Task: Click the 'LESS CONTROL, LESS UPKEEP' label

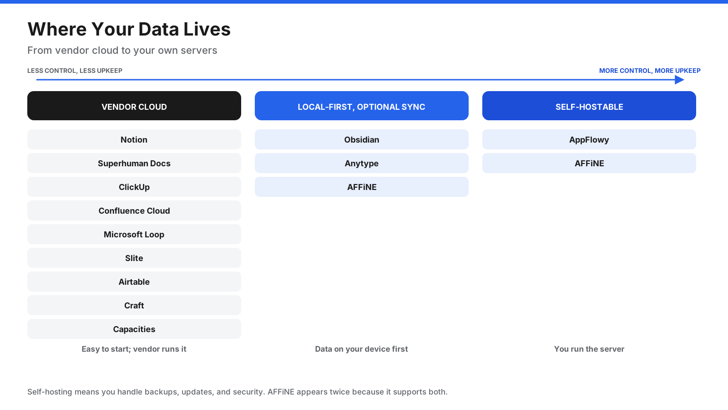Action: click(75, 71)
